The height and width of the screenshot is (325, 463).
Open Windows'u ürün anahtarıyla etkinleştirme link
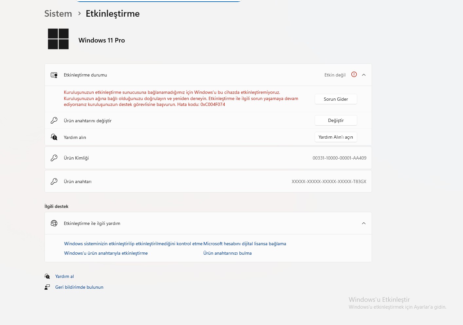pyautogui.click(x=106, y=253)
